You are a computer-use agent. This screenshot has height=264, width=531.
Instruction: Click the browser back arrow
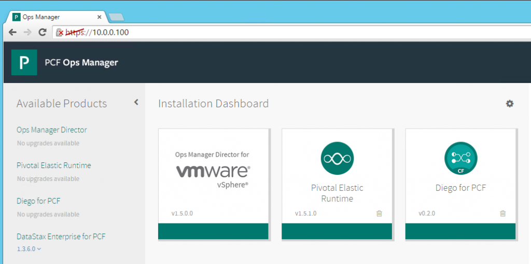click(x=12, y=33)
